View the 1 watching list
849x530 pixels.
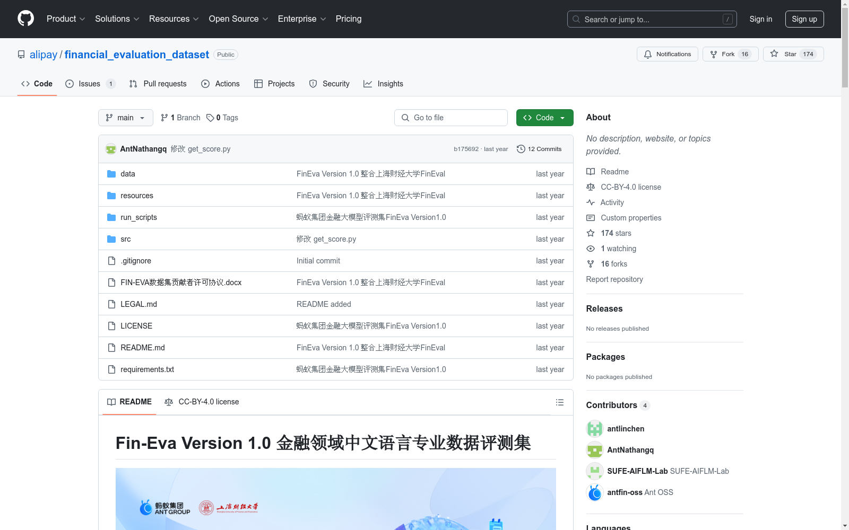point(611,249)
